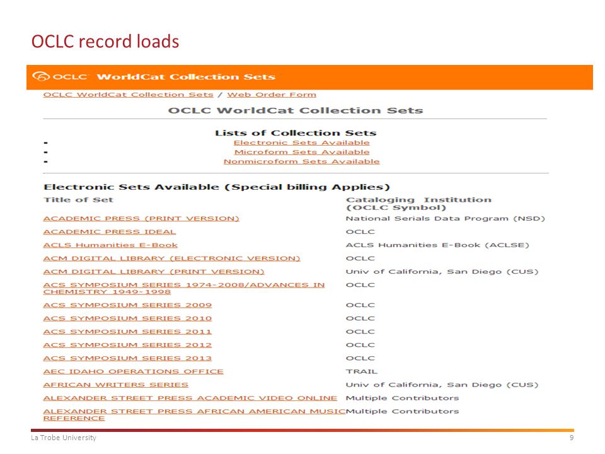The height and width of the screenshot is (454, 605).
Task: Open ACADEMIC PRESS IDEAL set
Action: click(110, 231)
